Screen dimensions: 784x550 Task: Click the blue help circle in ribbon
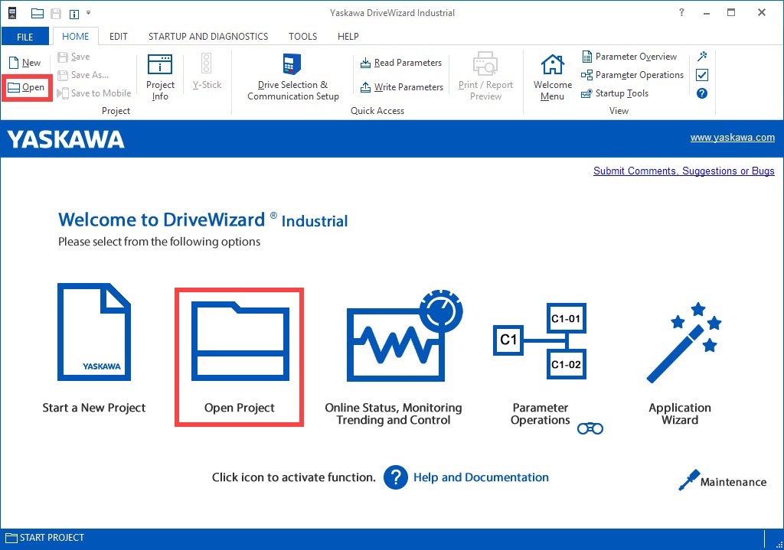point(702,93)
